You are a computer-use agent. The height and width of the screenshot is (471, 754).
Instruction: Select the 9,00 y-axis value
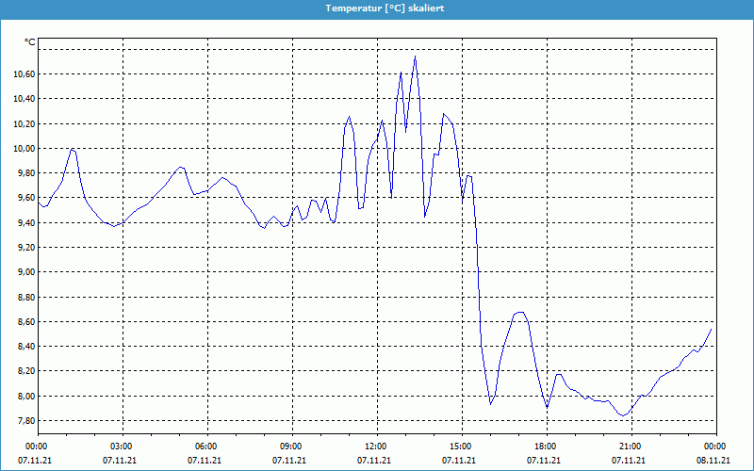(26, 272)
